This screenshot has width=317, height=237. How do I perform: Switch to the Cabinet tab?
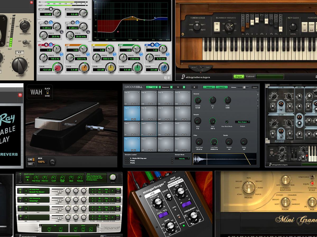[x=250, y=77]
